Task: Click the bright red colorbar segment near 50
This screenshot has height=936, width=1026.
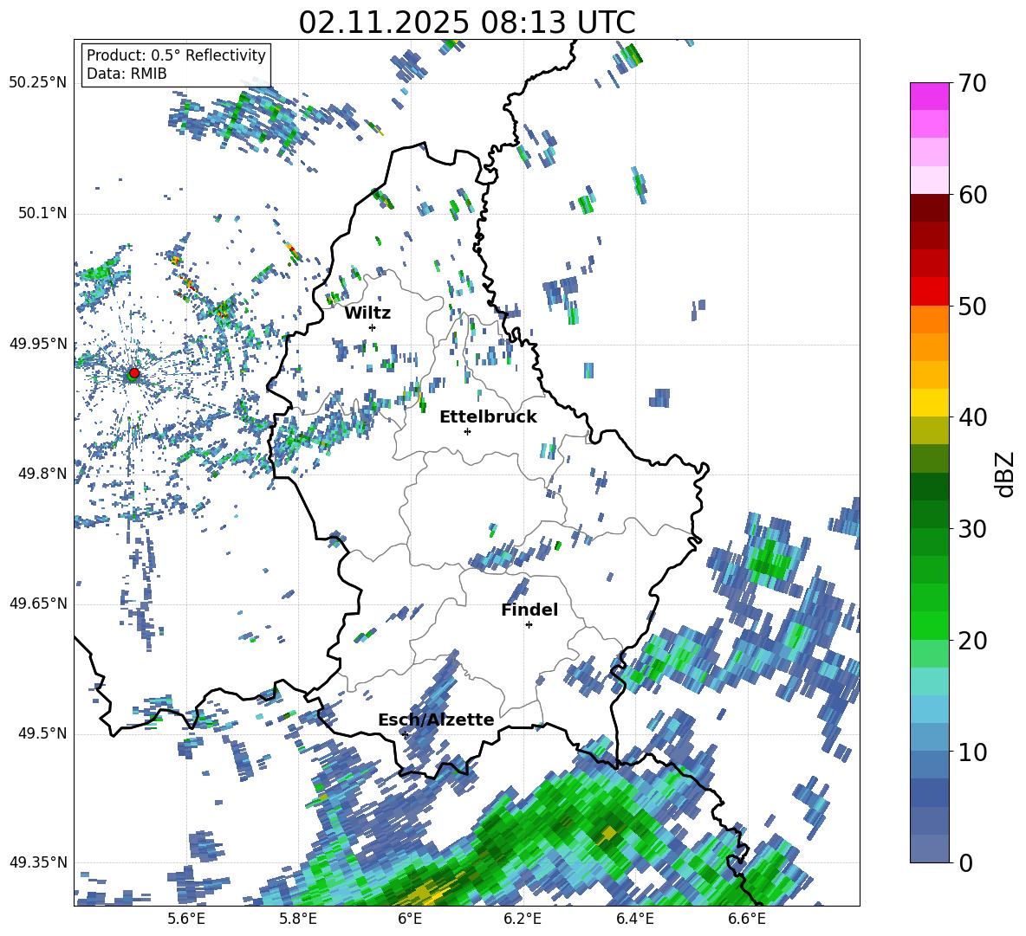Action: 929,292
